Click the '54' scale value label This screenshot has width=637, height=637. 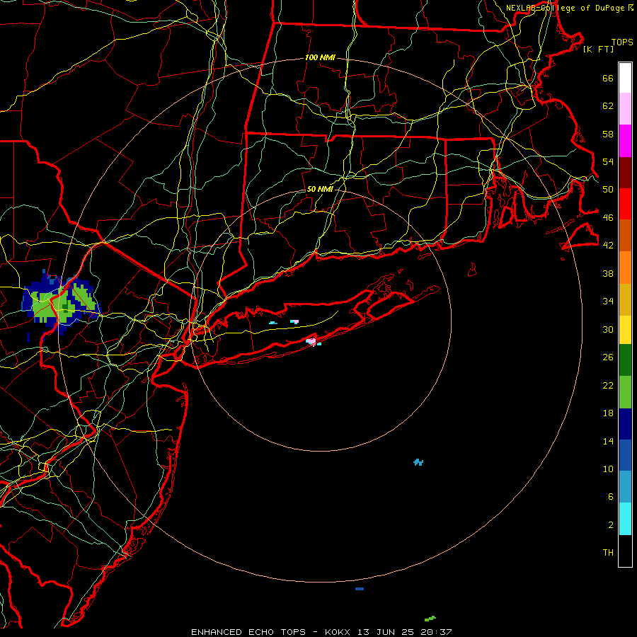(608, 162)
